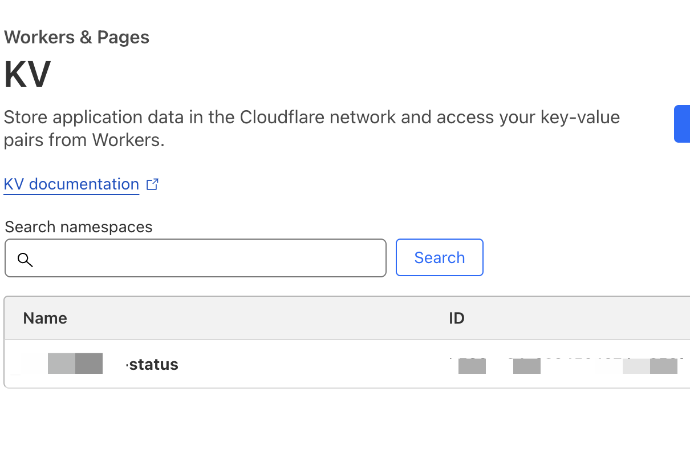Viewport: 690px width, 452px height.
Task: Click the Search namespaces label
Action: point(79,227)
